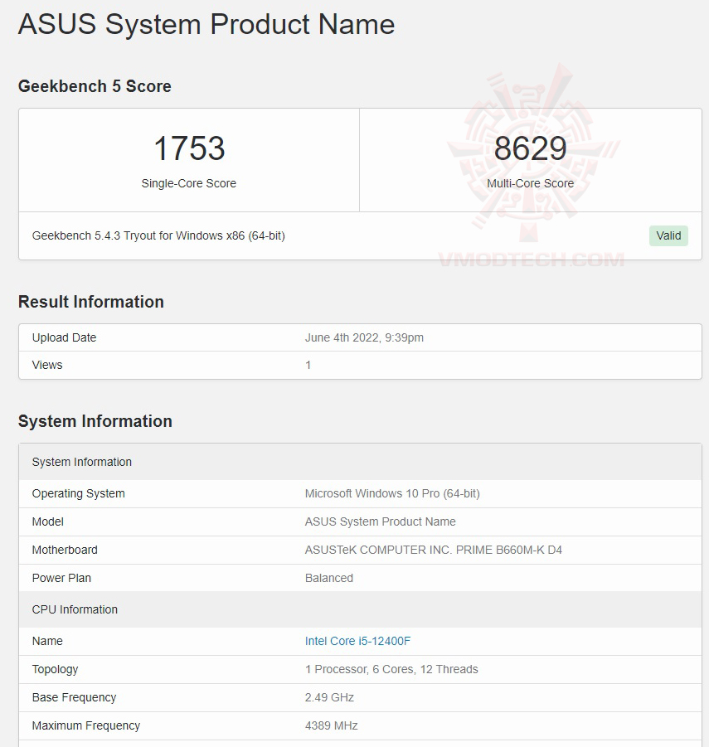Image resolution: width=709 pixels, height=747 pixels.
Task: Select the System Information section header
Action: pyautogui.click(x=95, y=421)
